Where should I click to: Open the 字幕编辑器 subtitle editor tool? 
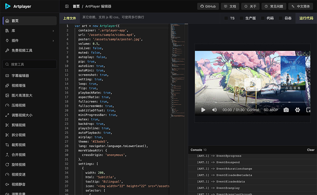click(x=30, y=76)
